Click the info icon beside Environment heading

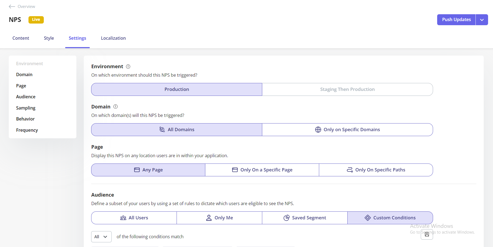coord(128,66)
